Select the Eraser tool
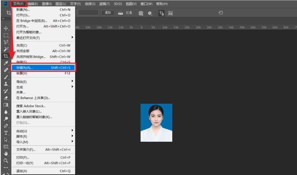The width and height of the screenshot is (297, 175). (6, 98)
